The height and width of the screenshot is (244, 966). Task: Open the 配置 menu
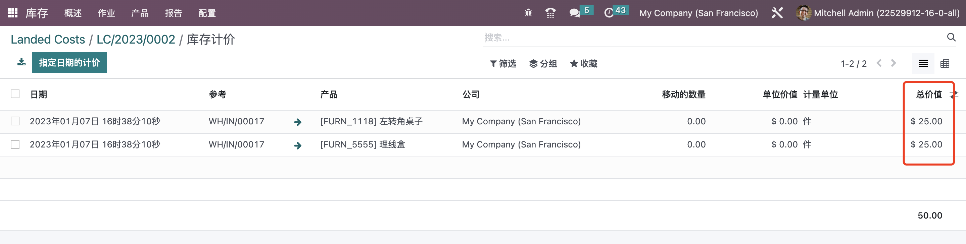pos(207,13)
